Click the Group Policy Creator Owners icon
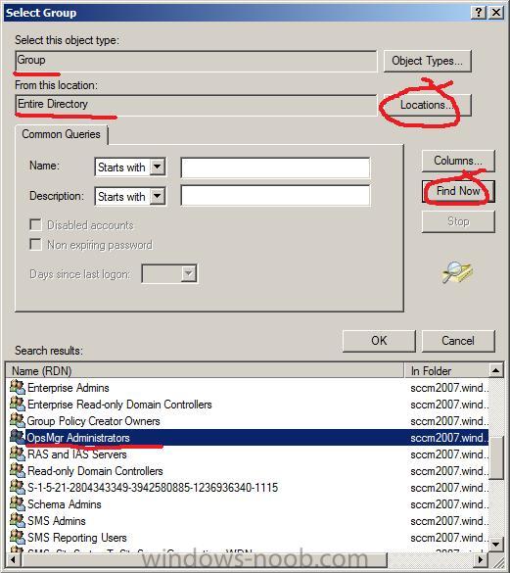This screenshot has width=510, height=573. 18,420
